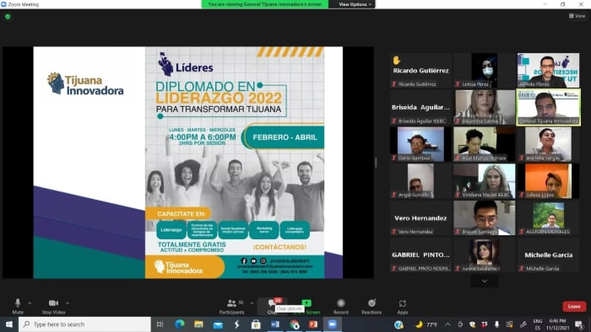591x332 pixels.
Task: Switch to Chrome in the taskbar
Action: tap(295, 324)
